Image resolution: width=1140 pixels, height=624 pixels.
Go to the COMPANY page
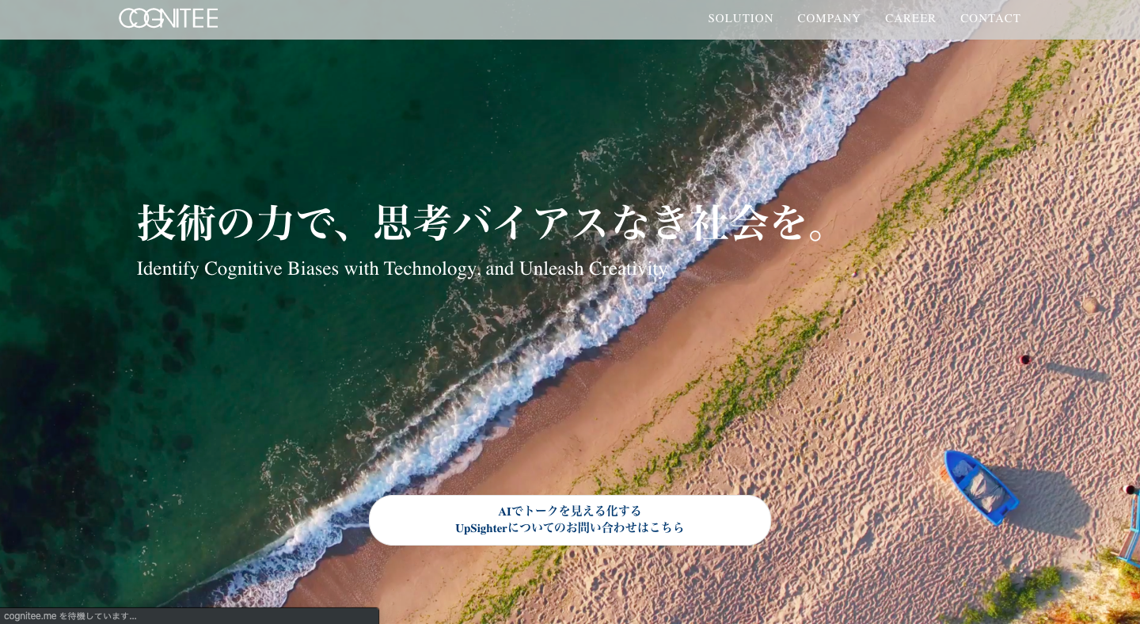pos(828,18)
